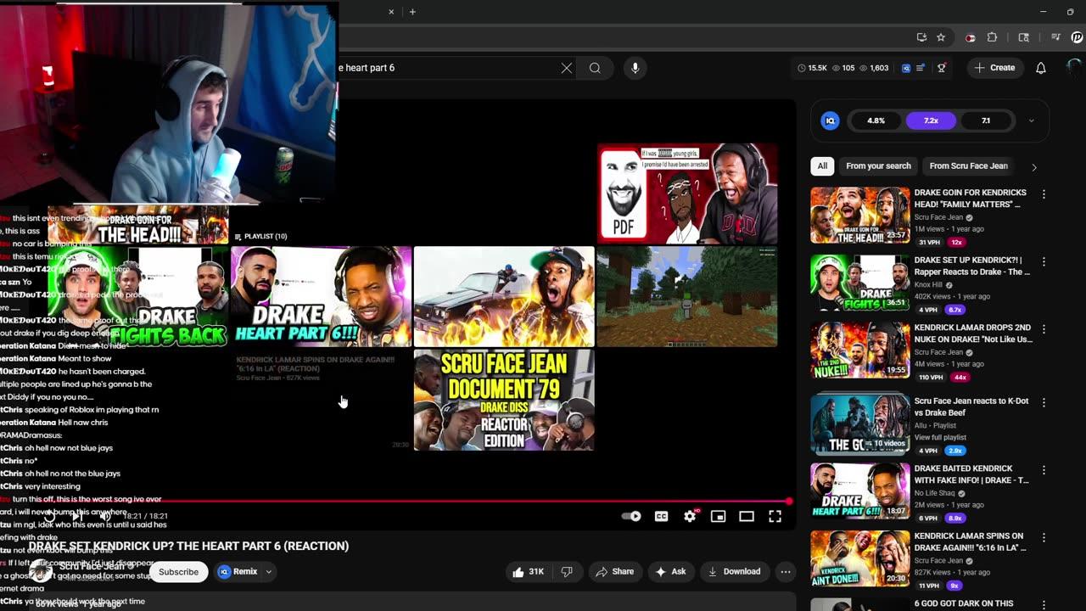This screenshot has height=611, width=1086.
Task: Click the Ask button
Action: tap(670, 572)
